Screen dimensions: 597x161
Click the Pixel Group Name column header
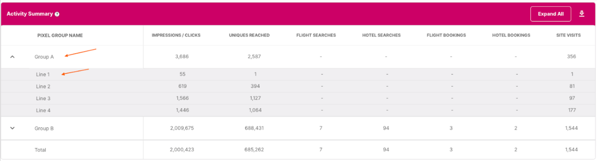point(60,35)
